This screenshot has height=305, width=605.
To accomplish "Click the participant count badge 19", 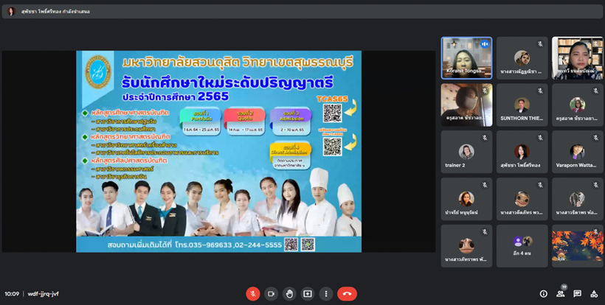I will 564,287.
